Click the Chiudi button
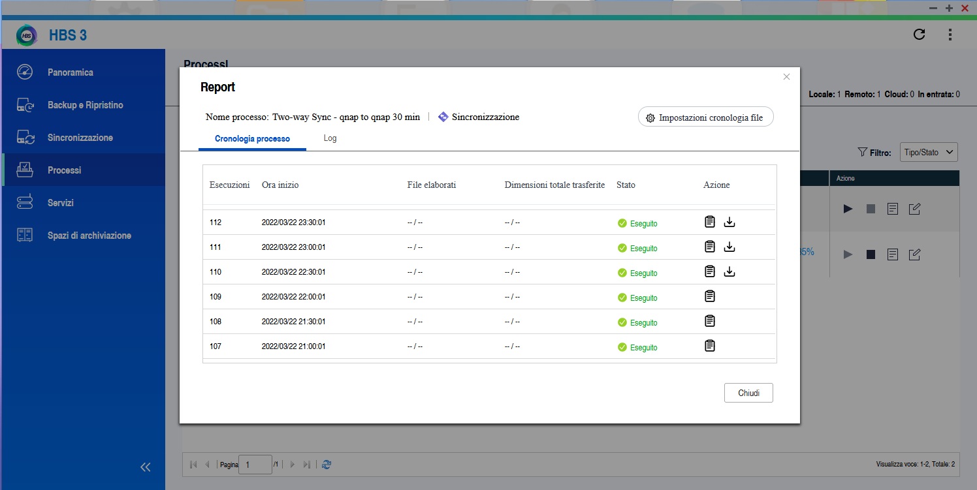Viewport: 977px width, 490px height. click(748, 393)
